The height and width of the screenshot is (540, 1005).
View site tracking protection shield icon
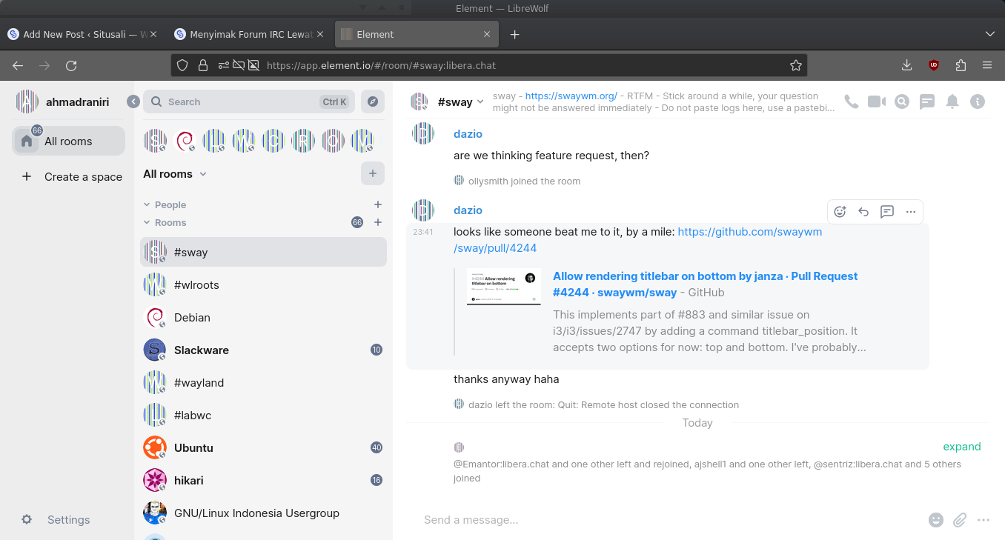coord(182,65)
